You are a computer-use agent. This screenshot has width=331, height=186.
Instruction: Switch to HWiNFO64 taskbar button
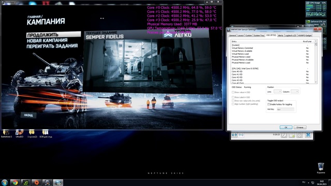coord(58,182)
